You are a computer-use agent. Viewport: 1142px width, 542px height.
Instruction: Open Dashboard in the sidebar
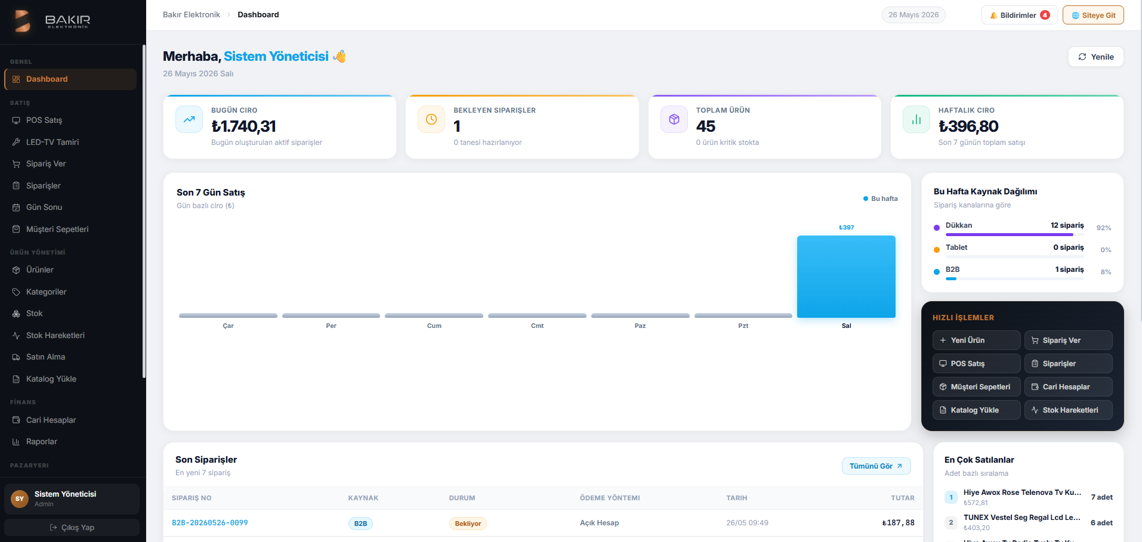tap(70, 79)
